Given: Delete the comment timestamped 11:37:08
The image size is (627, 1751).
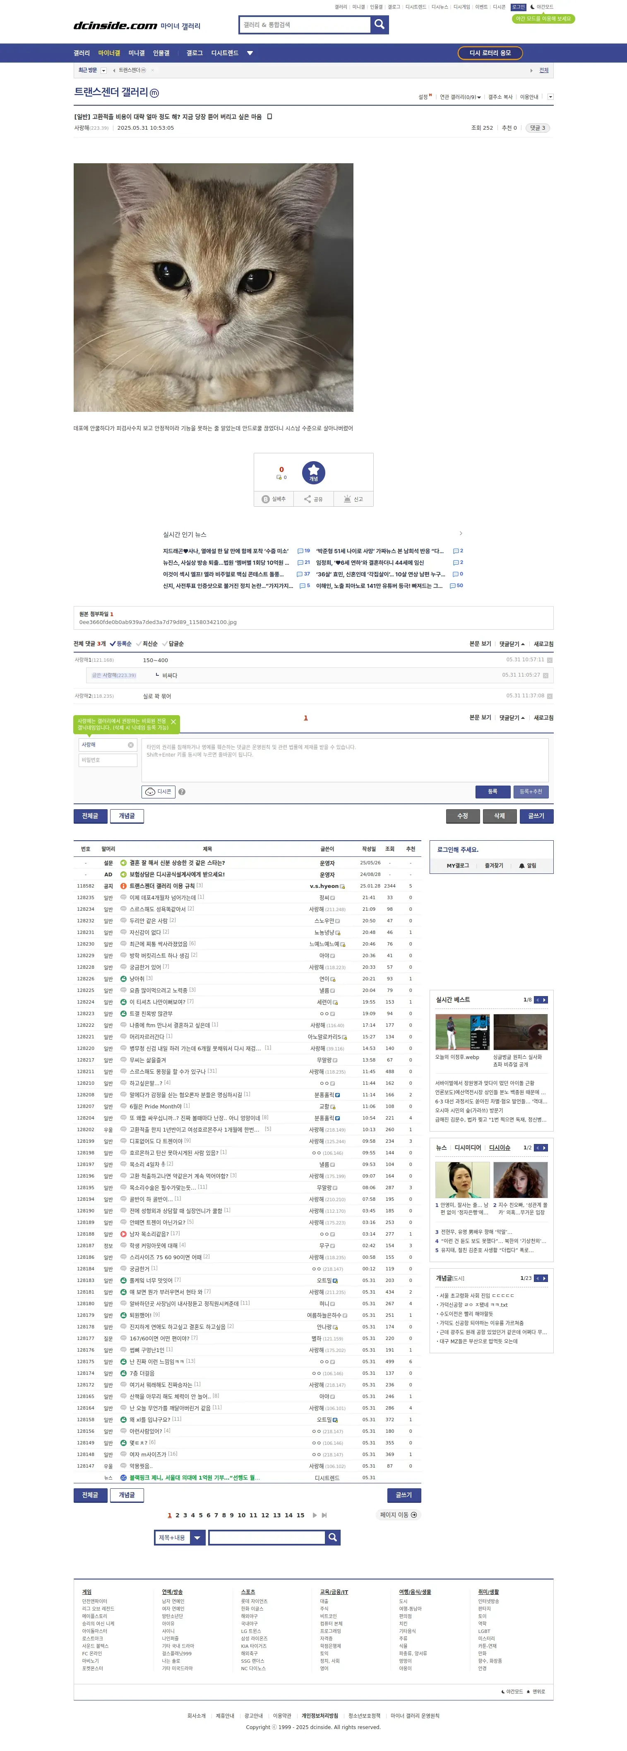Looking at the screenshot, I should pos(550,696).
